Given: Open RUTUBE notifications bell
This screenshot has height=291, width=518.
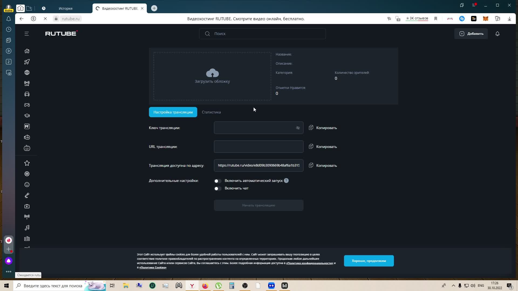Looking at the screenshot, I should tap(497, 34).
